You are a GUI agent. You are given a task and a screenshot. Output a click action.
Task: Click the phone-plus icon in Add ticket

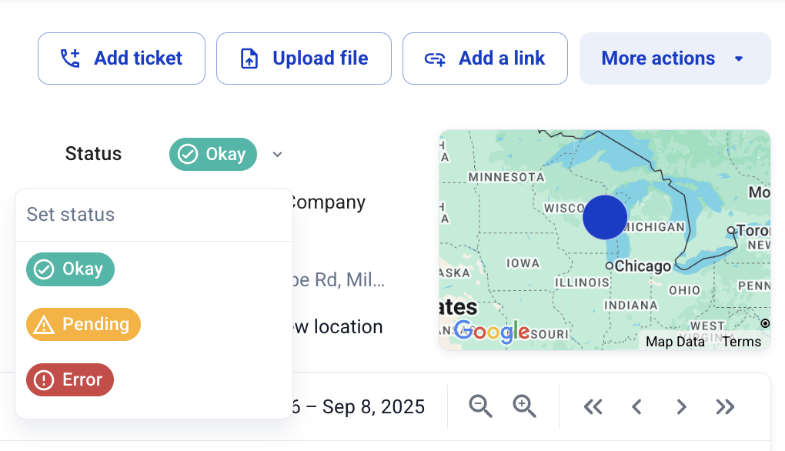click(x=70, y=58)
